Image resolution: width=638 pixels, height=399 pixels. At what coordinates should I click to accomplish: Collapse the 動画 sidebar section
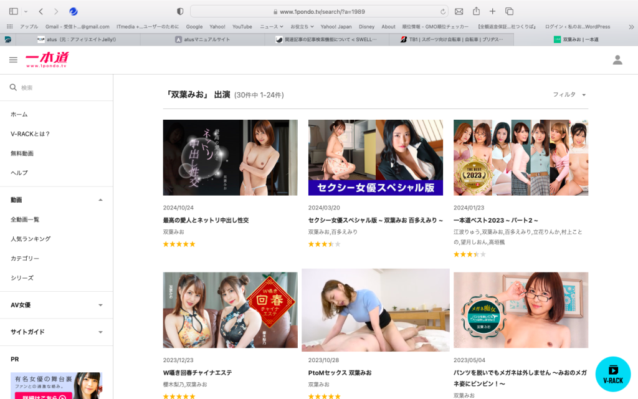(x=100, y=200)
